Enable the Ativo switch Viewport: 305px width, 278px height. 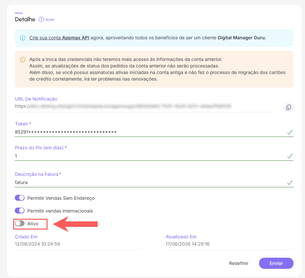(x=20, y=223)
